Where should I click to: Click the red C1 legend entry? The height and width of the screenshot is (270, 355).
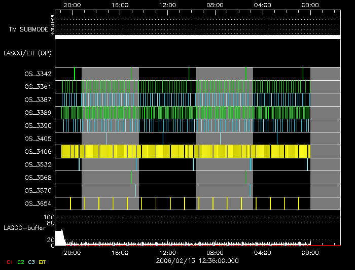9,262
